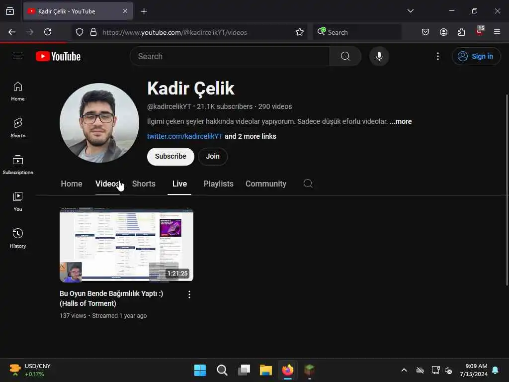Image resolution: width=509 pixels, height=382 pixels.
Task: Start voice search with microphone icon
Action: 379,56
